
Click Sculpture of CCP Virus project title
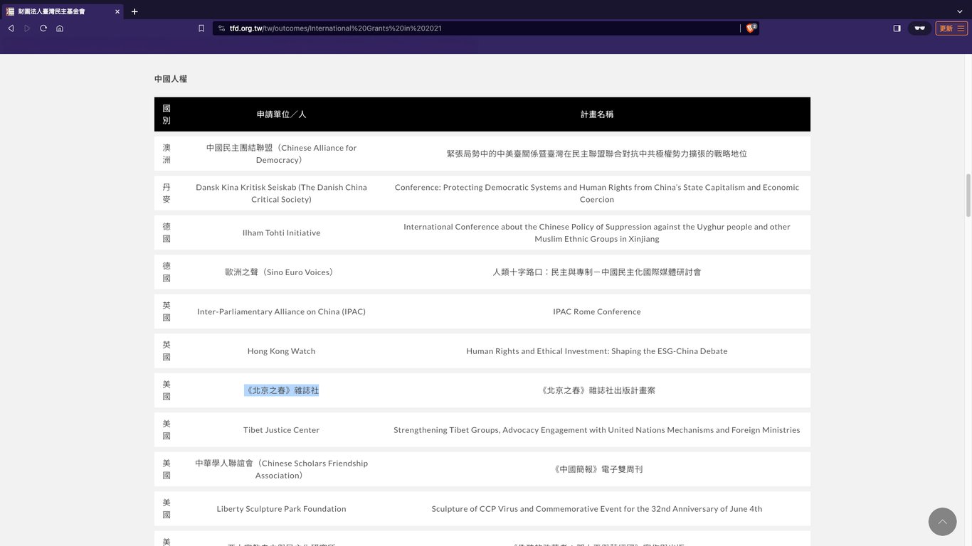(597, 509)
